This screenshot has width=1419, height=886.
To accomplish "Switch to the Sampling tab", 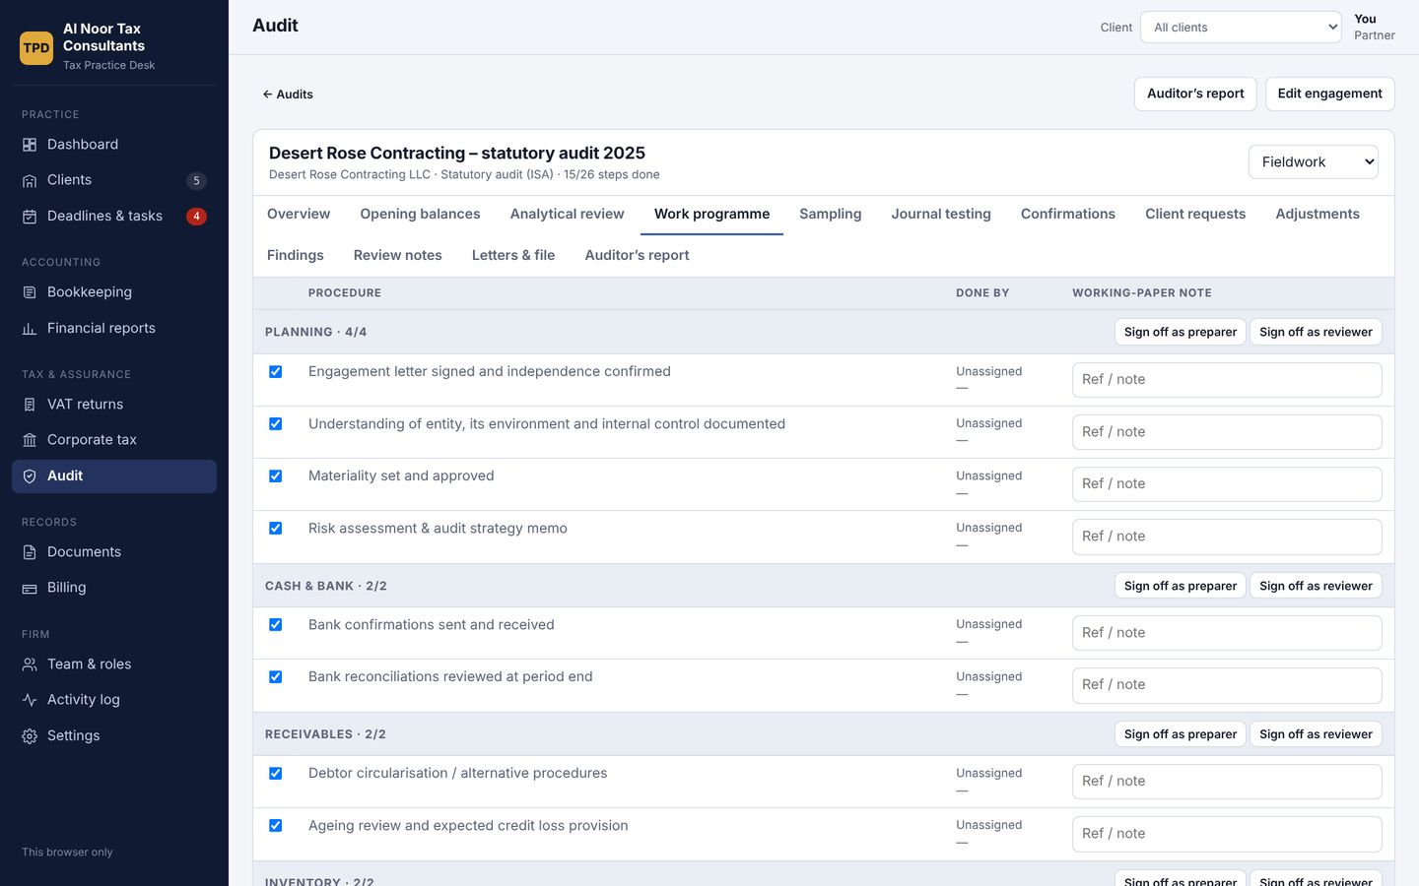I will pyautogui.click(x=830, y=214).
